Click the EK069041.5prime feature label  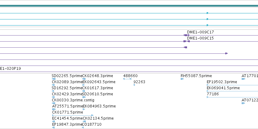(x=223, y=88)
